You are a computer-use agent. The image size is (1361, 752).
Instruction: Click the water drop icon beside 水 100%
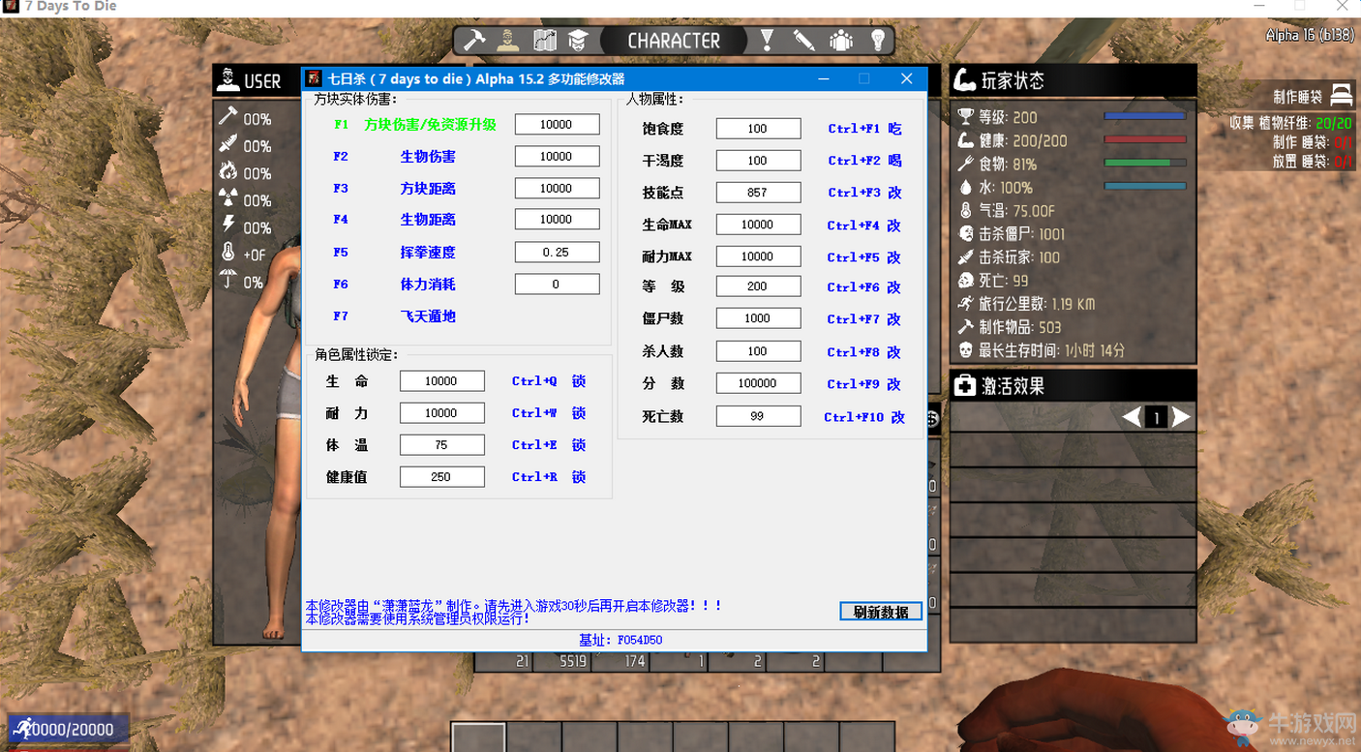point(965,187)
